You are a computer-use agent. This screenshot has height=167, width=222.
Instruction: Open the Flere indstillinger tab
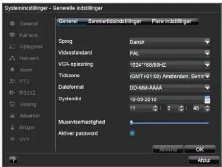pyautogui.click(x=174, y=22)
